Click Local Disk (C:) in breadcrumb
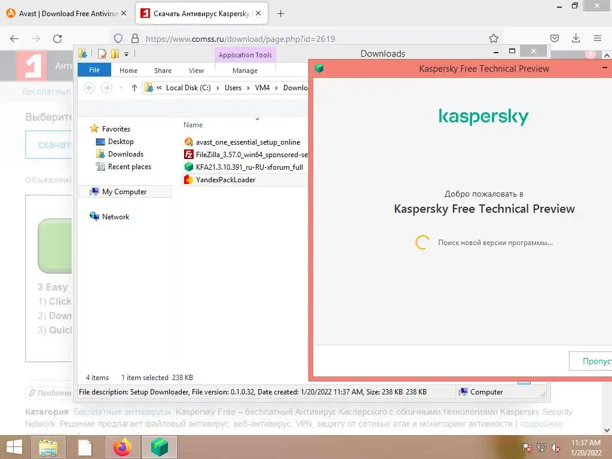This screenshot has height=459, width=612. click(188, 88)
